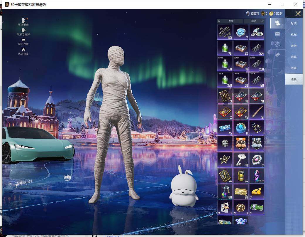Select the 道具 tab

tap(294, 79)
